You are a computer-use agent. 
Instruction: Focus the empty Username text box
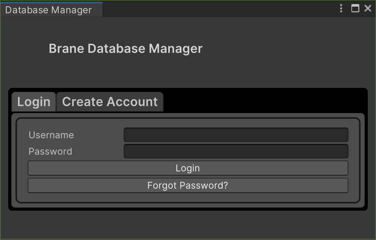click(236, 135)
